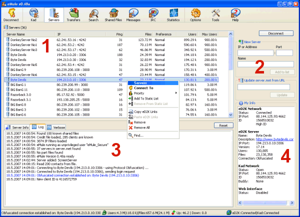This screenshot has width=300, height=217.
Task: Click the server.met URL input field
Action: pyautogui.click(x=263, y=87)
